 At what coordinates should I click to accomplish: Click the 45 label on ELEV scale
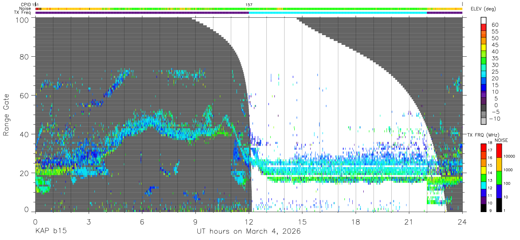(494, 45)
